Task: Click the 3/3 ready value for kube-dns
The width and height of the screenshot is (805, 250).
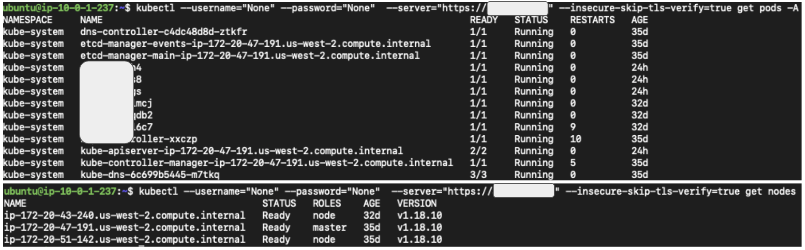Action: 478,175
